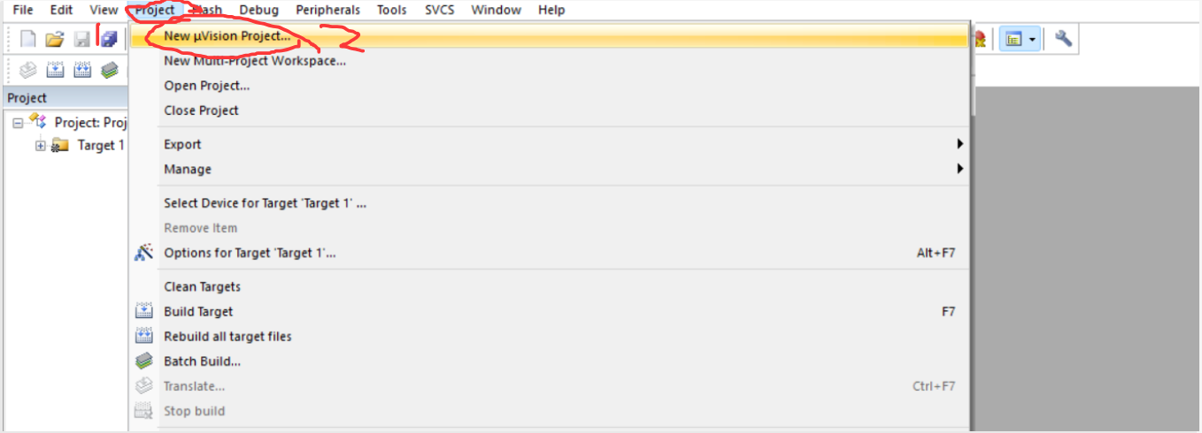The height and width of the screenshot is (433, 1202).
Task: Open the View menu
Action: [x=104, y=10]
